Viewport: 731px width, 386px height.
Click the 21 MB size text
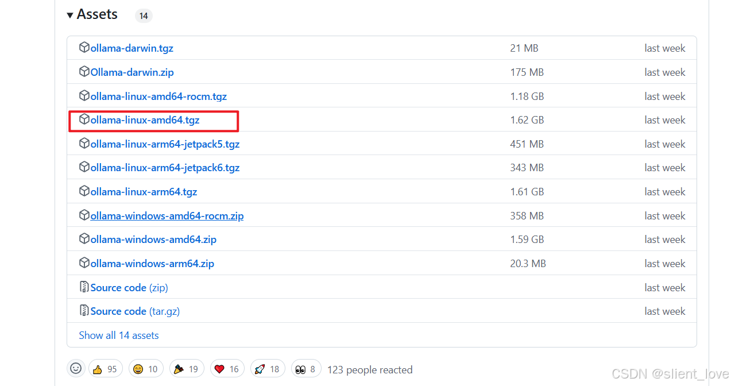pyautogui.click(x=524, y=48)
